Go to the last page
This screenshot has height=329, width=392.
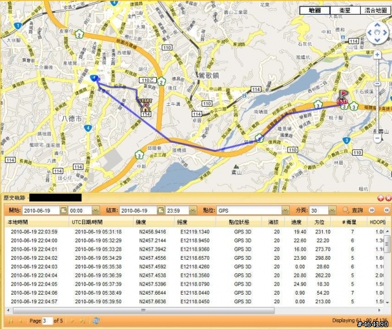click(x=82, y=320)
